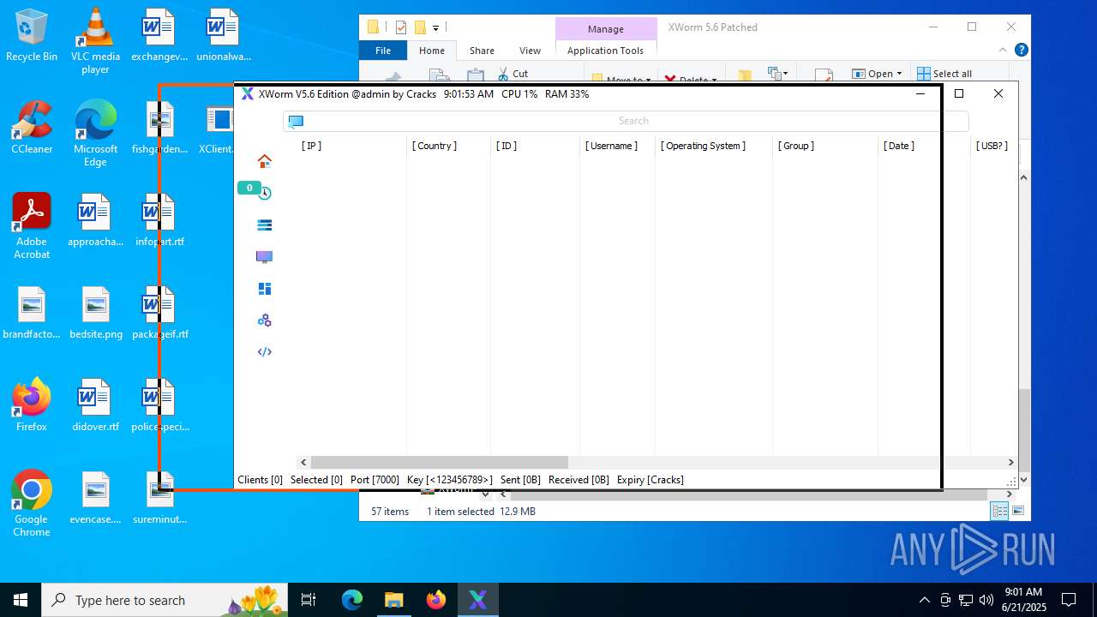Open the code brackets builder icon in XWorm

point(264,352)
